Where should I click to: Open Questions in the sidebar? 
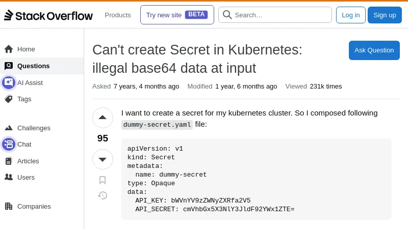click(34, 66)
